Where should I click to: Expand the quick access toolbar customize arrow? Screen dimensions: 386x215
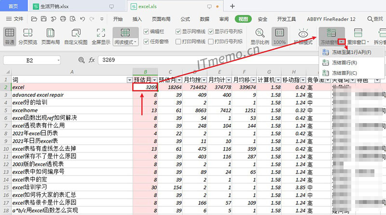(102, 19)
